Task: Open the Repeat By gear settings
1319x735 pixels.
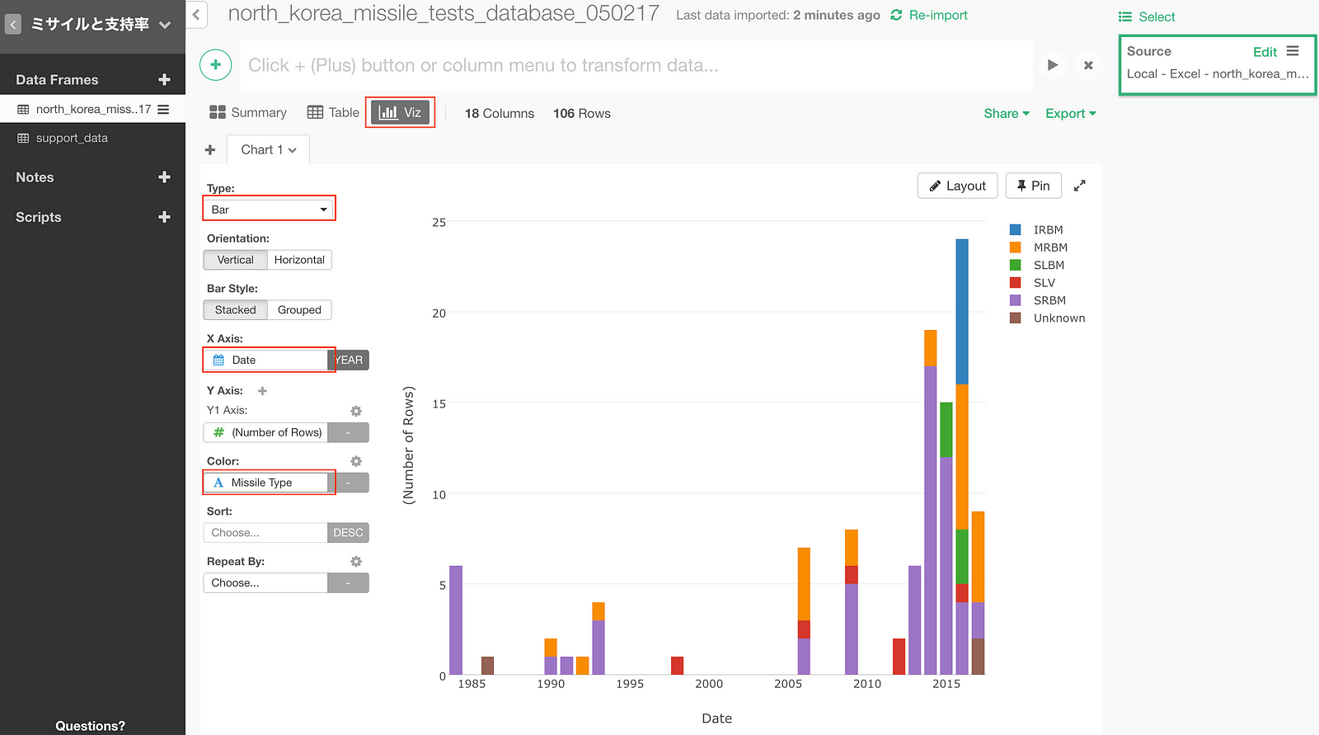Action: coord(356,561)
